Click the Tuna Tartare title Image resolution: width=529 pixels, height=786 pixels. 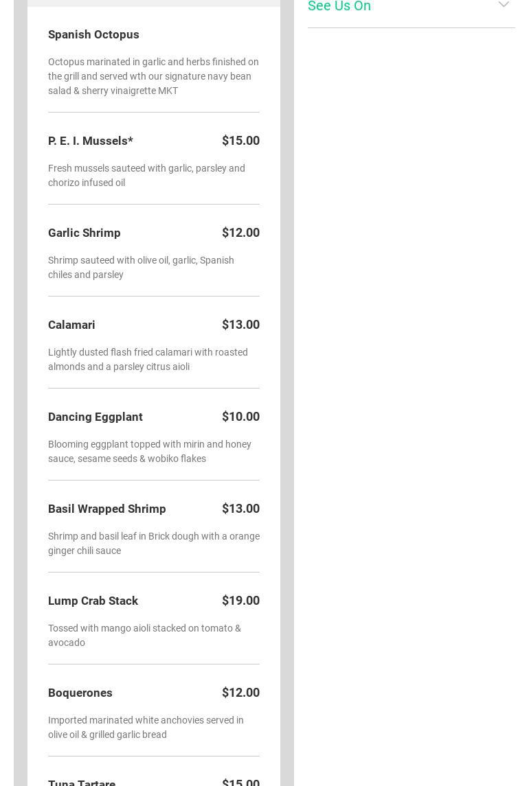click(x=82, y=783)
